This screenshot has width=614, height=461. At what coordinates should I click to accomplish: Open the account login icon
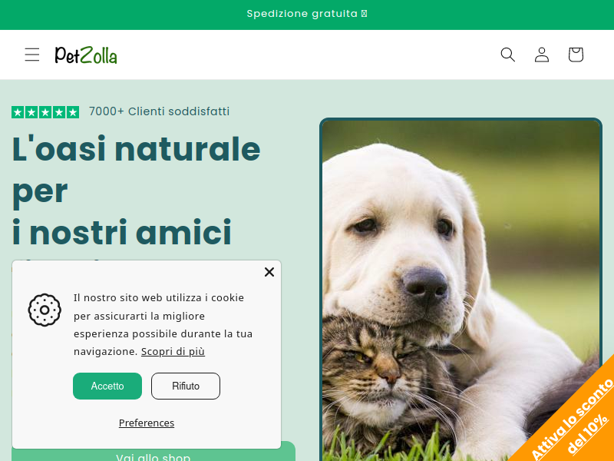click(x=542, y=55)
